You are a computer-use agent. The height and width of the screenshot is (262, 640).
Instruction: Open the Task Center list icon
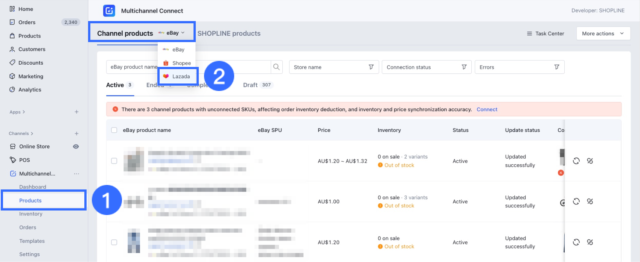point(529,33)
